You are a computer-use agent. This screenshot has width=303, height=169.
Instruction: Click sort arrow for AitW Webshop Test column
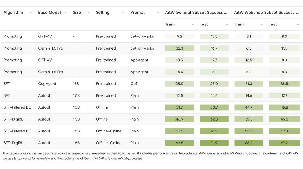298,25
